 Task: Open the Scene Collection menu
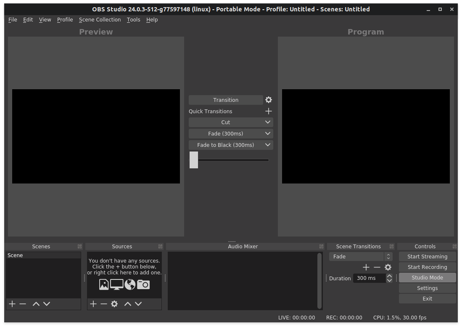[x=100, y=19]
